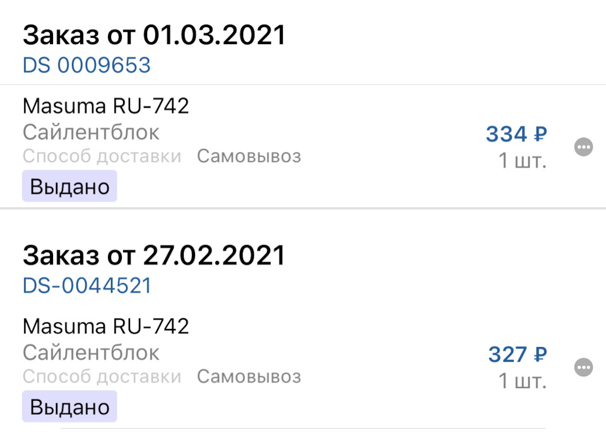Select Самовывоз delivery method in first order
The width and height of the screenshot is (606, 438).
249,156
